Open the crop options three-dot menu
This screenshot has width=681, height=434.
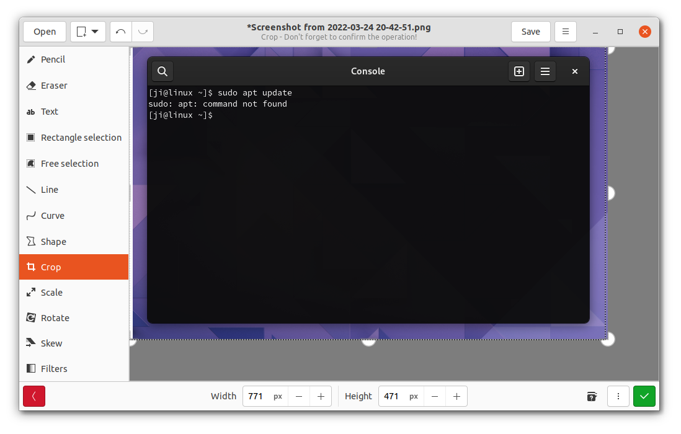[x=618, y=396]
